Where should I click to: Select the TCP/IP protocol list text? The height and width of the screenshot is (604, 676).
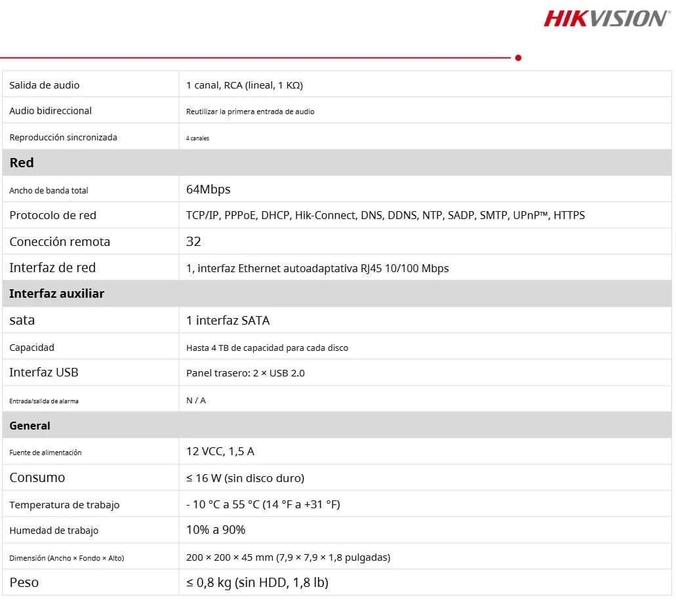coord(385,215)
